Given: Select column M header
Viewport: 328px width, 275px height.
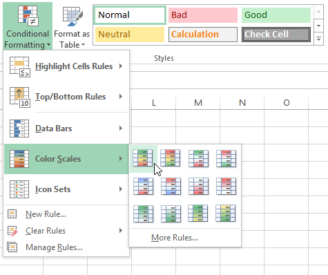Looking at the screenshot, I should tap(198, 103).
